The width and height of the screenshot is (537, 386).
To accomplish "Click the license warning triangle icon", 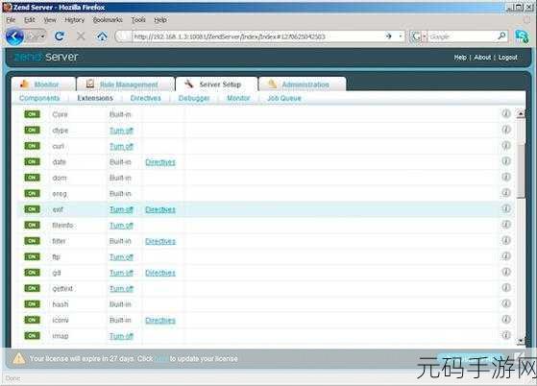I will [19, 358].
